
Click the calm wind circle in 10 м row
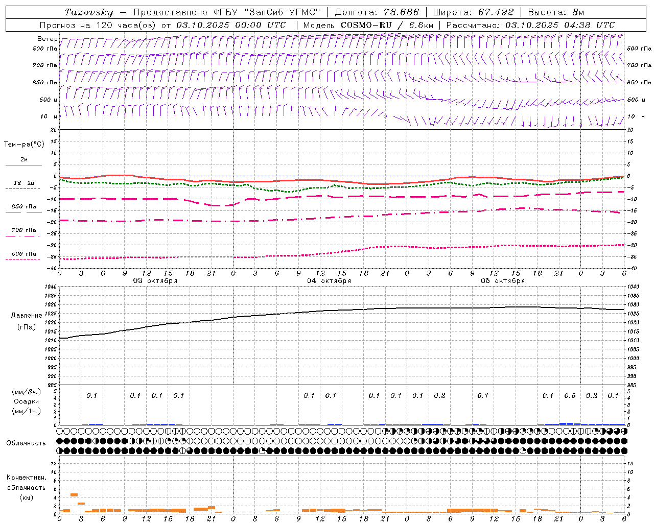coord(385,116)
